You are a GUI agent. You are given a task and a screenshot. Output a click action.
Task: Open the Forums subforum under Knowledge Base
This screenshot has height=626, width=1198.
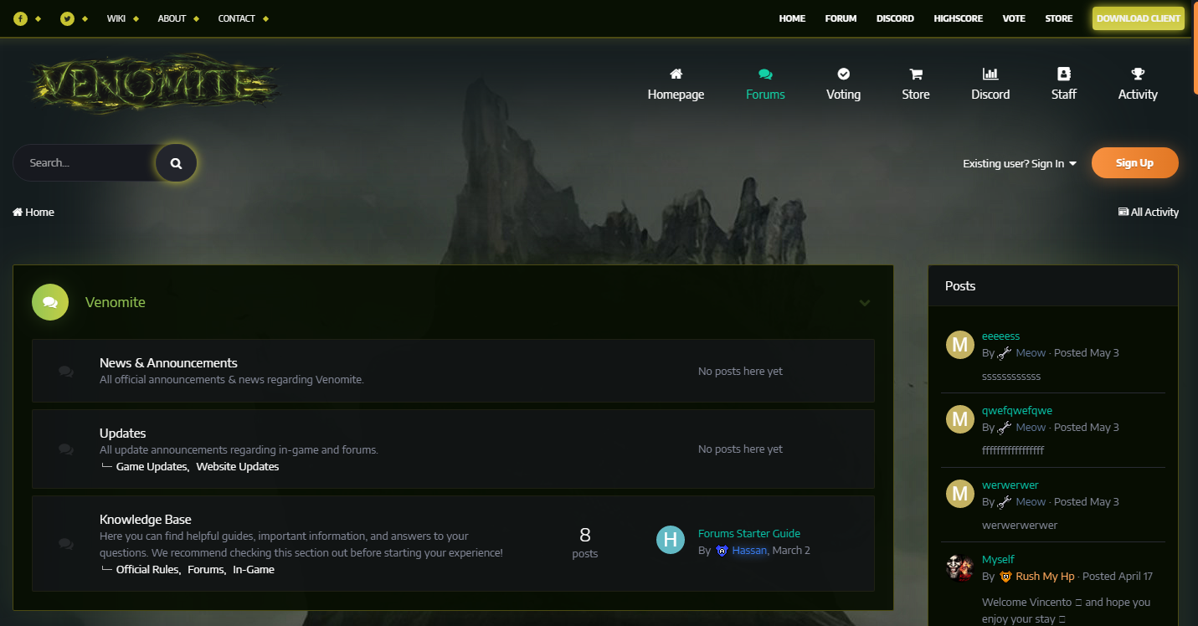[x=206, y=570]
